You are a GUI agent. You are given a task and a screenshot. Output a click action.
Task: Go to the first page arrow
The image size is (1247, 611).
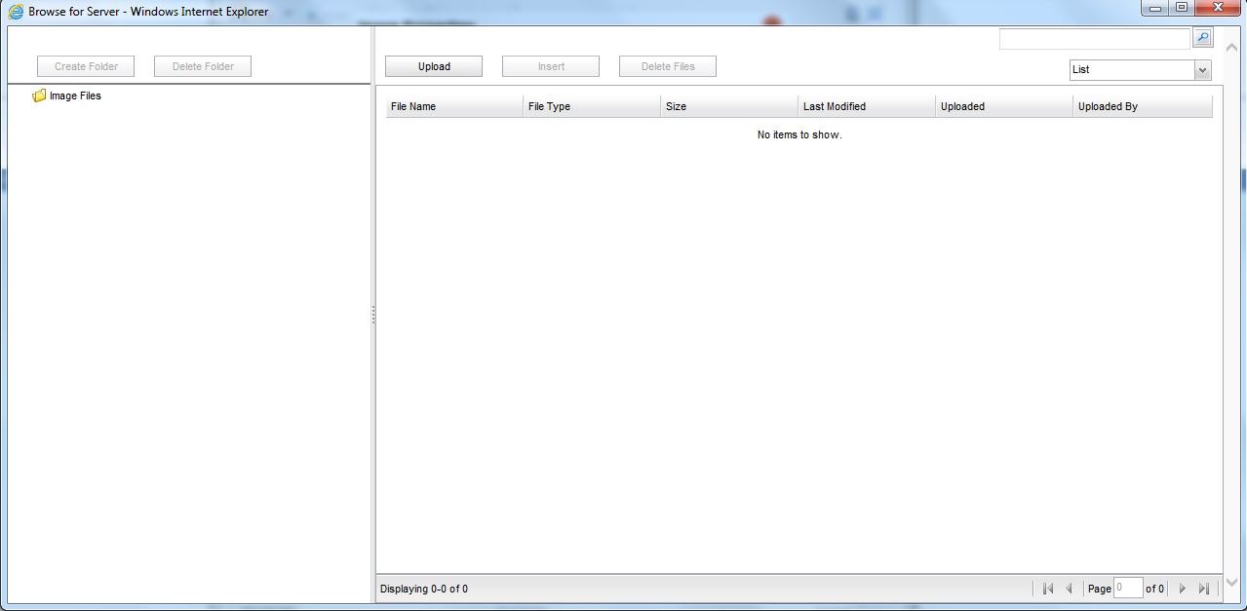[x=1048, y=589]
